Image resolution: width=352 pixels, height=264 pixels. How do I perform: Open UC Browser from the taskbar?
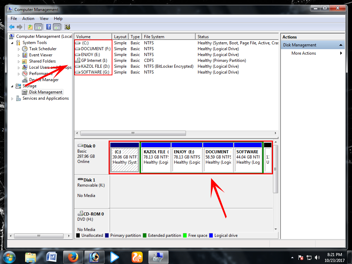tap(137, 257)
